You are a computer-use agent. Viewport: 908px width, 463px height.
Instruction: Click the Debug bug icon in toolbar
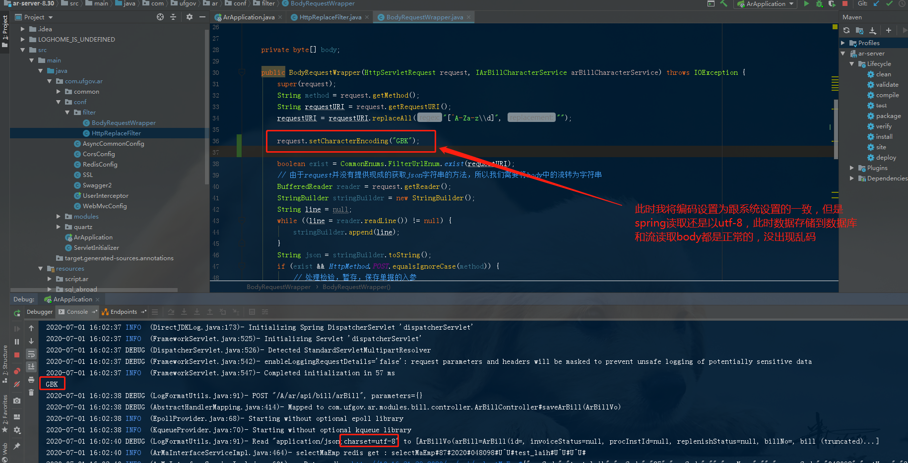819,3
